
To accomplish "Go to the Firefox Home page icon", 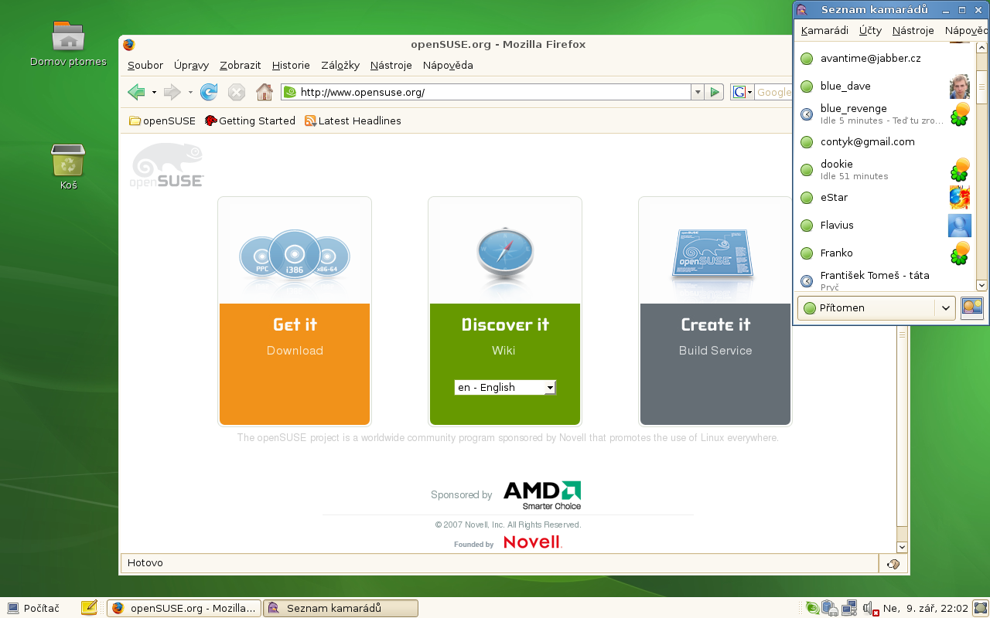I will 265,93.
